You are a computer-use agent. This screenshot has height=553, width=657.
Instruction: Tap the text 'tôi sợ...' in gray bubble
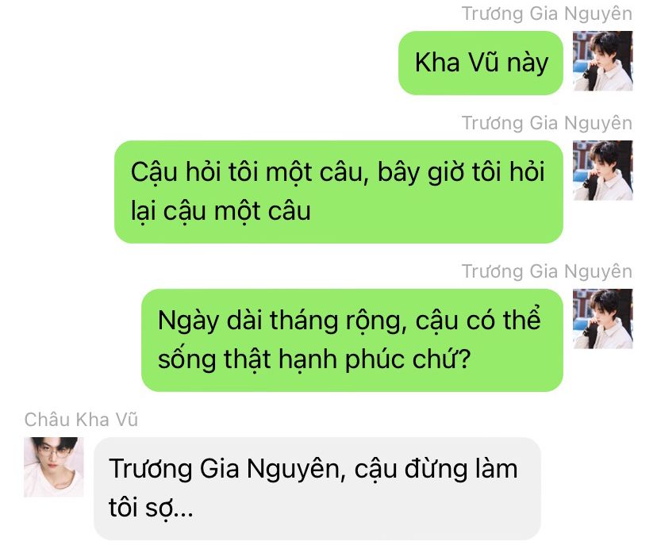click(151, 508)
